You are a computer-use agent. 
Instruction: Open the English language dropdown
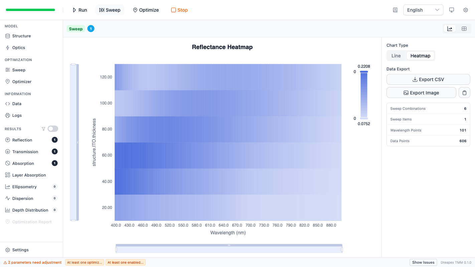(423, 10)
